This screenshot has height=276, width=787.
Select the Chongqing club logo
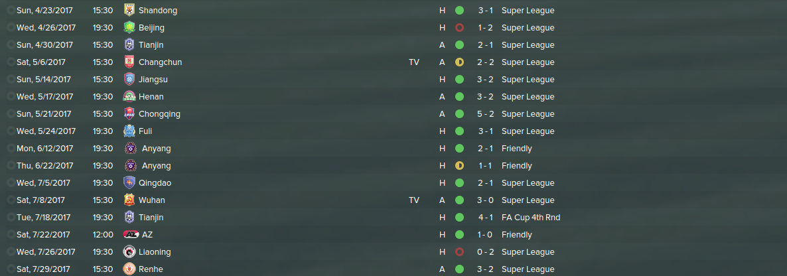tap(129, 114)
